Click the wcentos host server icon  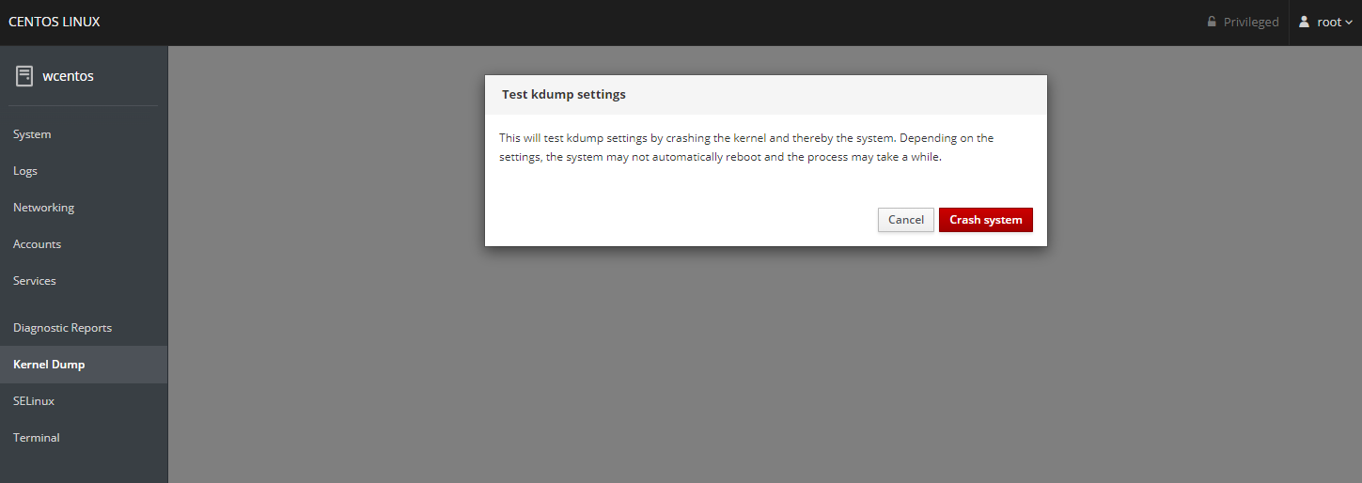(x=24, y=76)
